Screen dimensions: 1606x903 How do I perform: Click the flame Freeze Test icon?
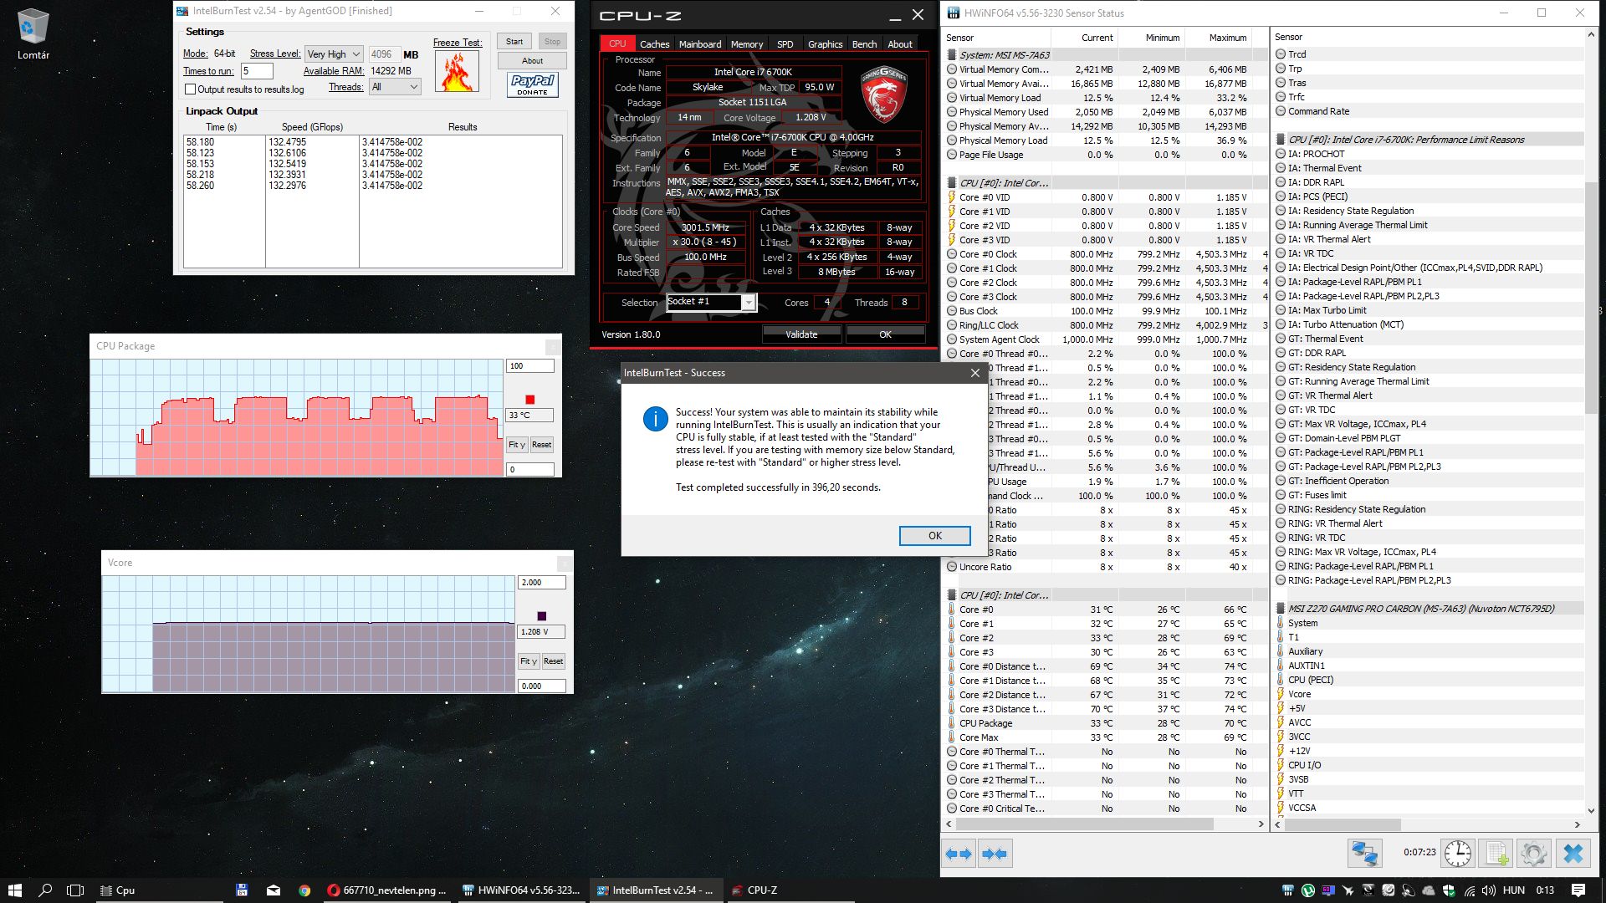click(x=458, y=72)
